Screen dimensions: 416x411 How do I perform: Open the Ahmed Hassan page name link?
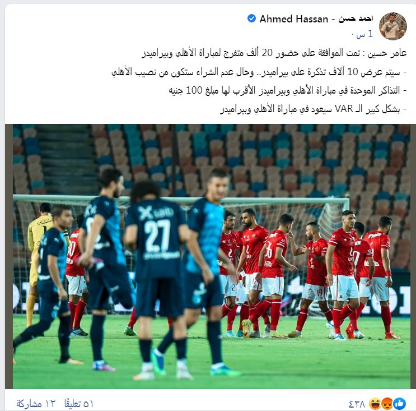pyautogui.click(x=293, y=19)
